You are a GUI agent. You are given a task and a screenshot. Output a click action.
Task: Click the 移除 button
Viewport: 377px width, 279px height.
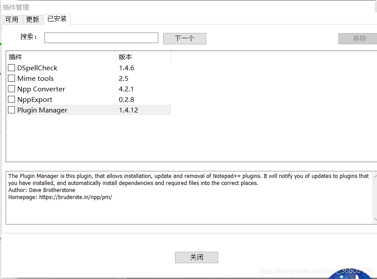(x=358, y=38)
